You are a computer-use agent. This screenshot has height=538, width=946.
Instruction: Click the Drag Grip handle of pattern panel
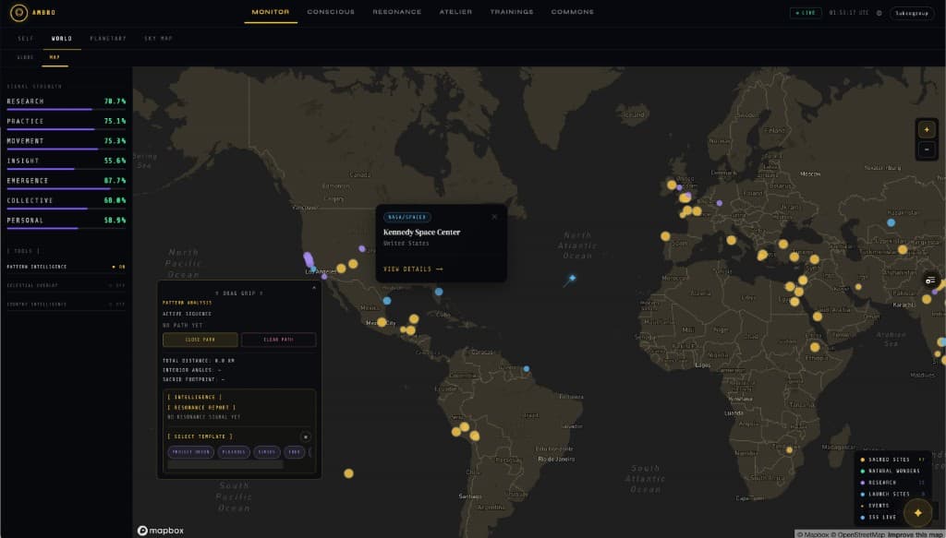pos(239,293)
